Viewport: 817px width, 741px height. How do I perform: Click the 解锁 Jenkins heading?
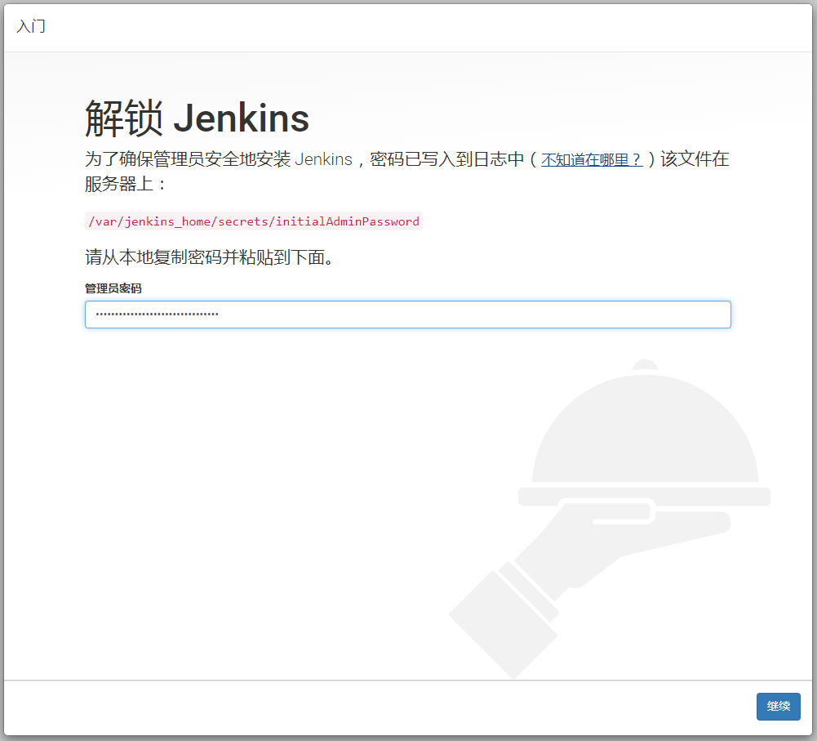(x=197, y=118)
